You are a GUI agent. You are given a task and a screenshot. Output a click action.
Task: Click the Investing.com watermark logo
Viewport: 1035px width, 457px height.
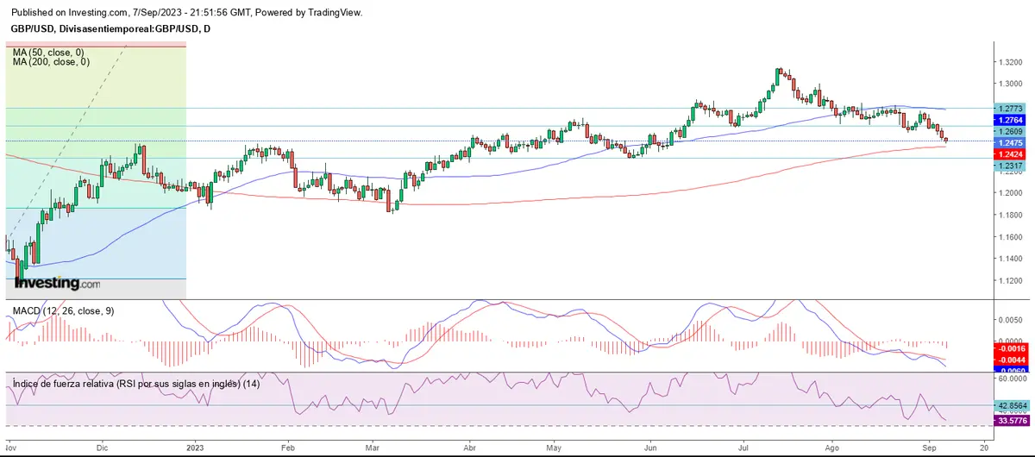58,284
